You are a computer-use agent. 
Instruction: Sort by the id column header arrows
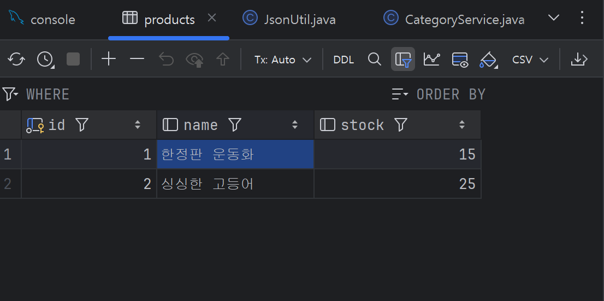click(x=138, y=125)
